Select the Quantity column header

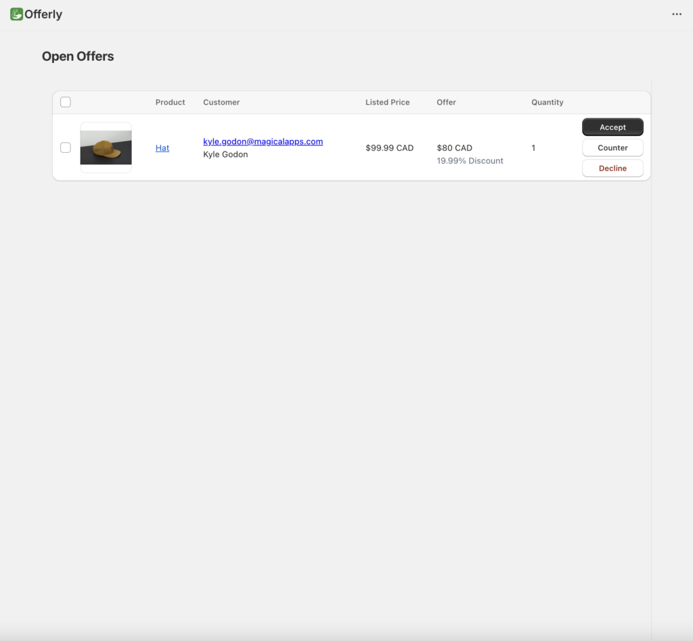547,102
